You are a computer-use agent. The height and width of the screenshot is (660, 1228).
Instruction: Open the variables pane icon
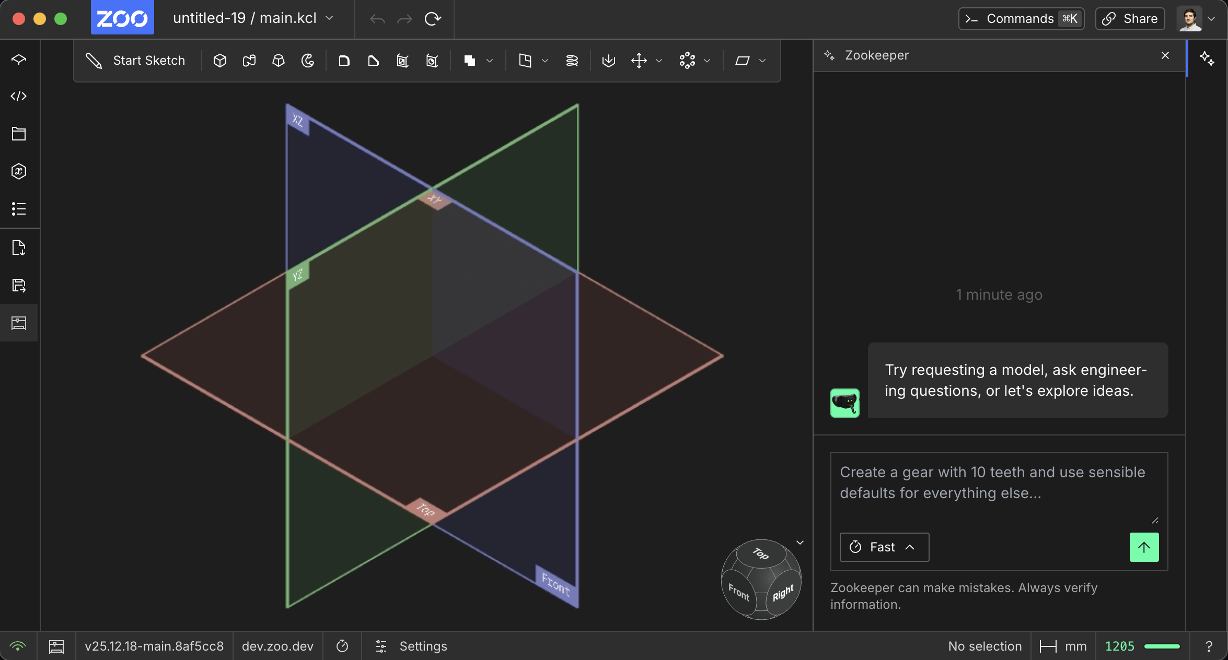[19, 171]
